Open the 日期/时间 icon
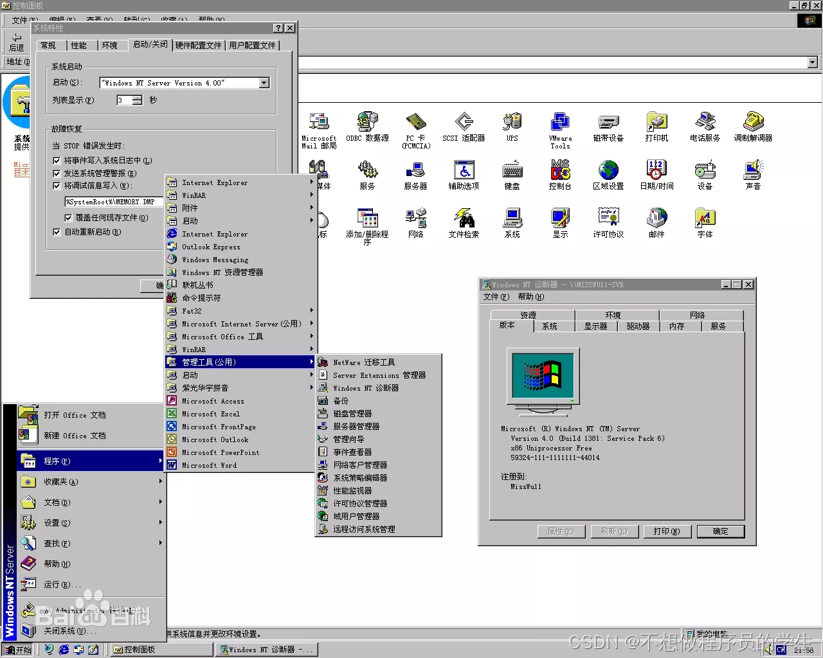Viewport: 823px width, 658px height. click(656, 174)
